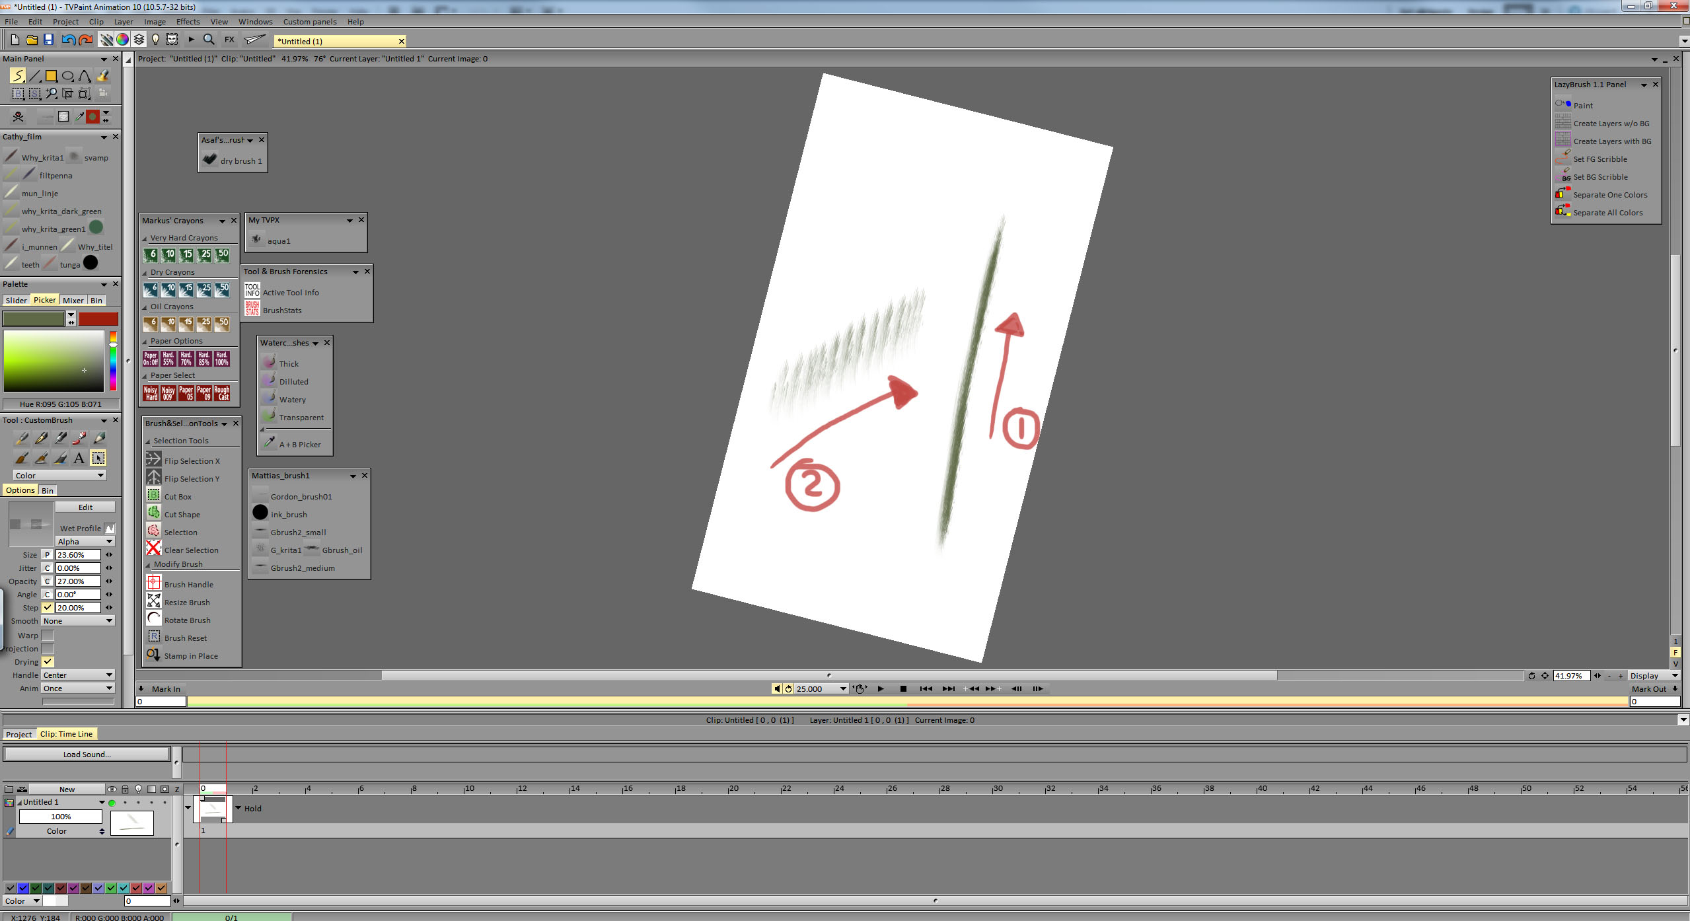Select the zoom magnifier tool in Main Panel
This screenshot has height=921, width=1690.
click(51, 93)
